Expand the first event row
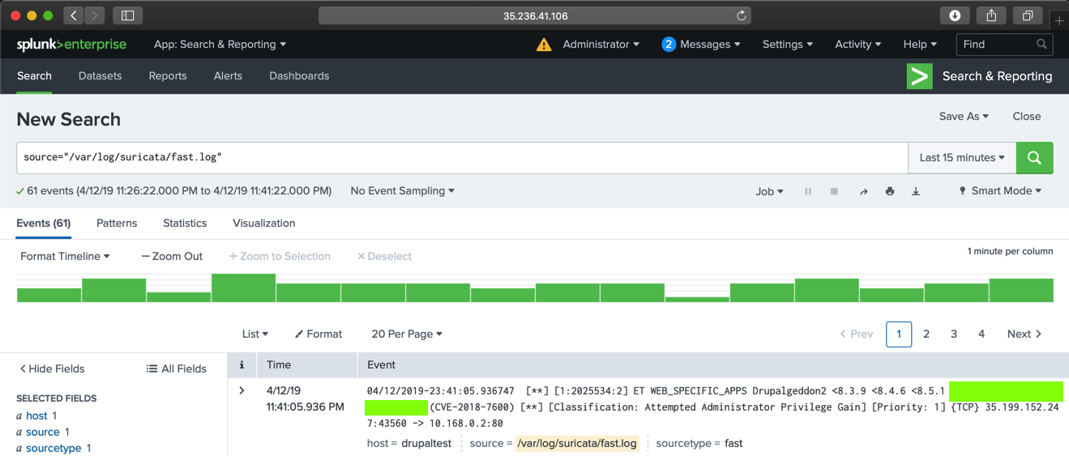 point(242,390)
